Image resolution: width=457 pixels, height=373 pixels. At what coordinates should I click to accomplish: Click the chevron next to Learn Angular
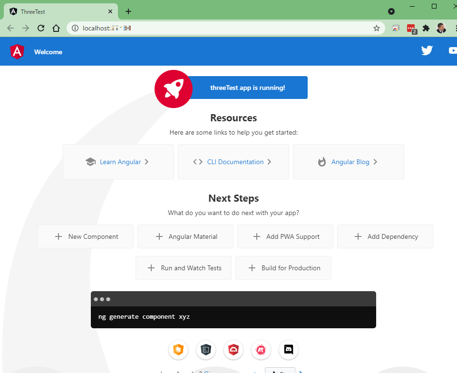click(146, 162)
